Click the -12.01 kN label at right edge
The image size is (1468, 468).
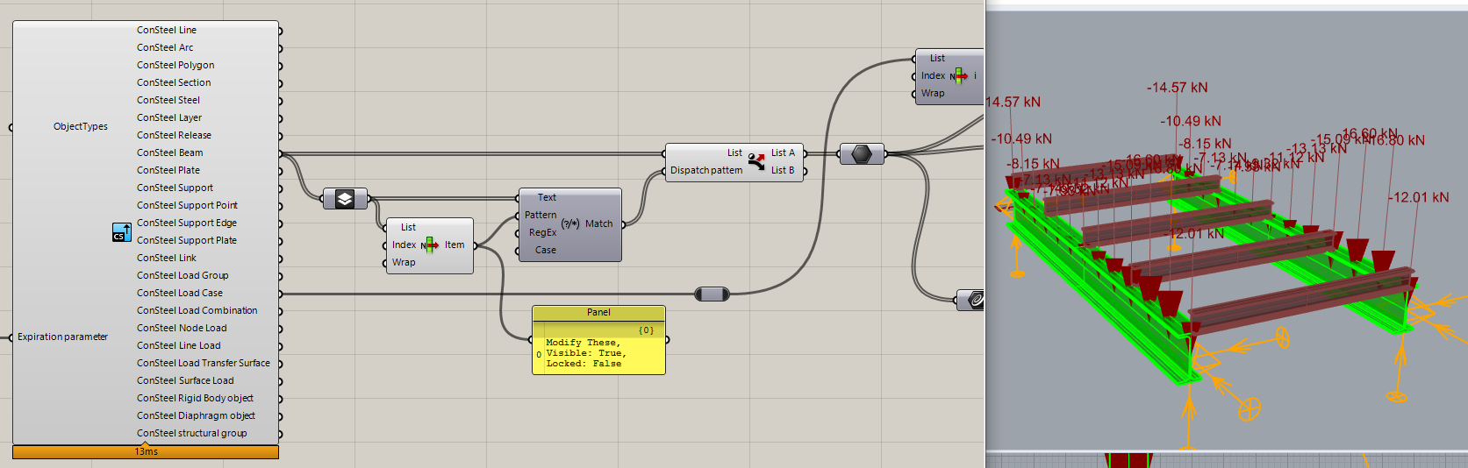click(x=1418, y=197)
